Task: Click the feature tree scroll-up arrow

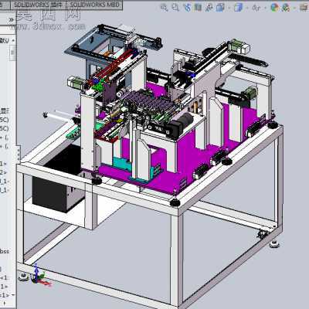Action: pyautogui.click(x=13, y=40)
